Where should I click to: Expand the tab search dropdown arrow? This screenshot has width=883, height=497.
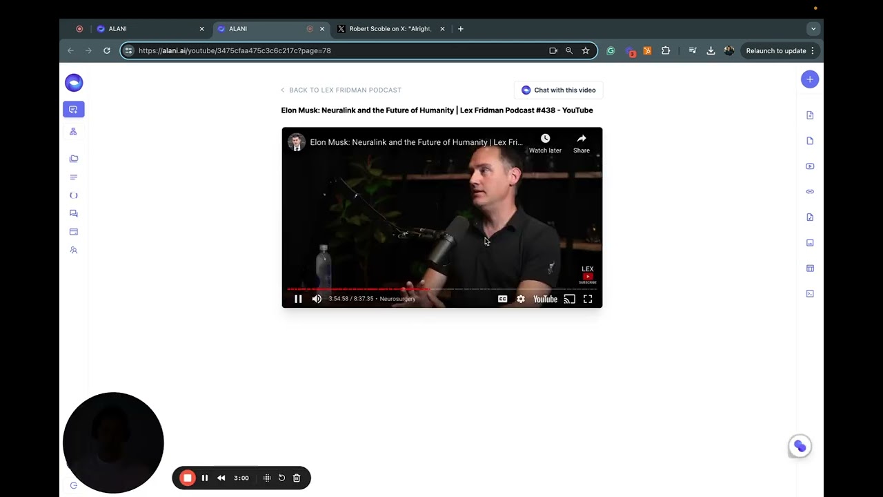(813, 29)
